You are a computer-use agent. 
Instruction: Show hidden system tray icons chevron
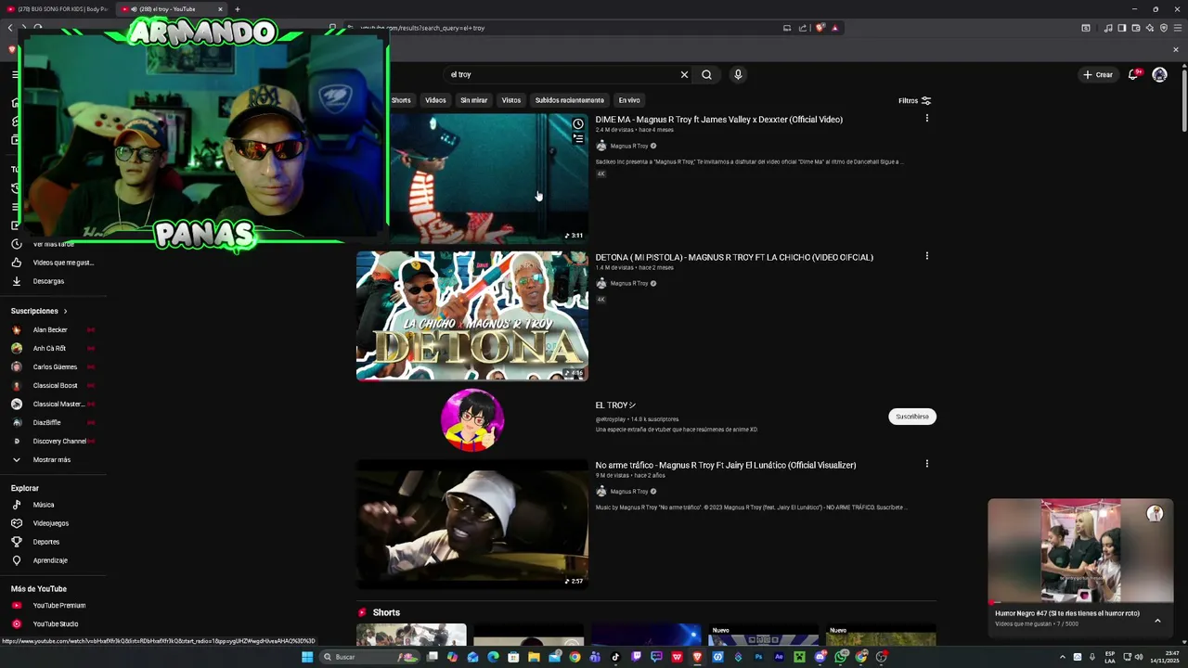1063,657
